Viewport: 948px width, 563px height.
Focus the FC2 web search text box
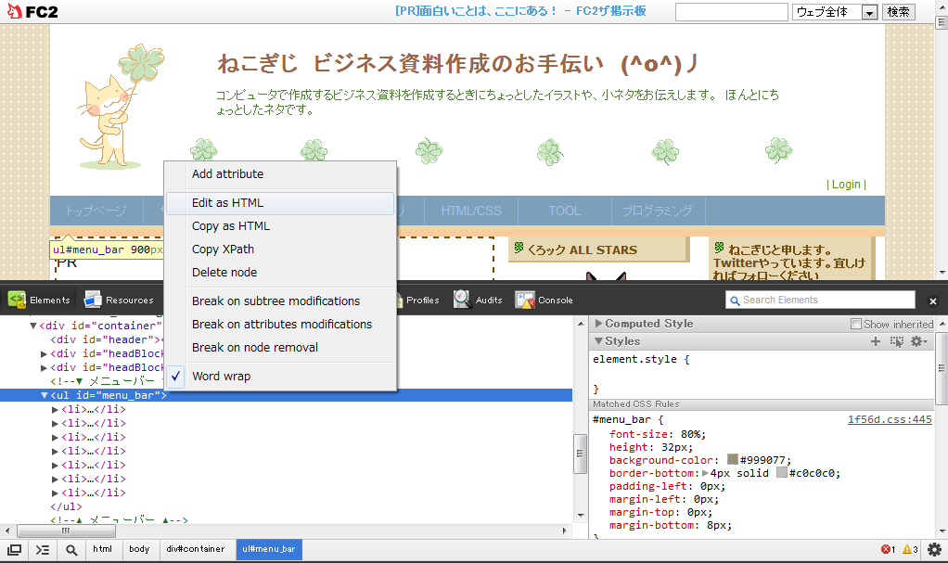731,11
